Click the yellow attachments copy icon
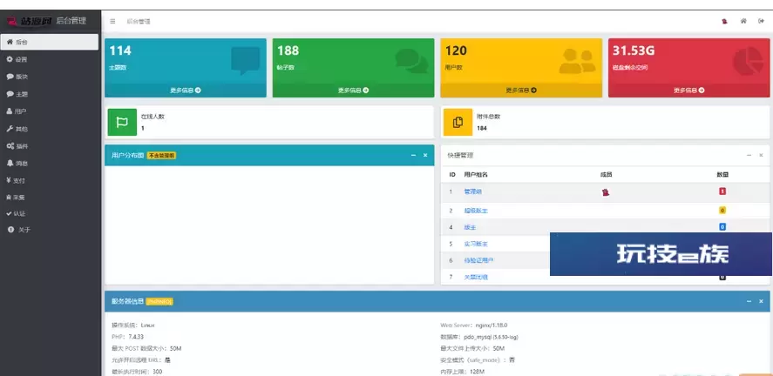Image resolution: width=773 pixels, height=376 pixels. (x=458, y=122)
